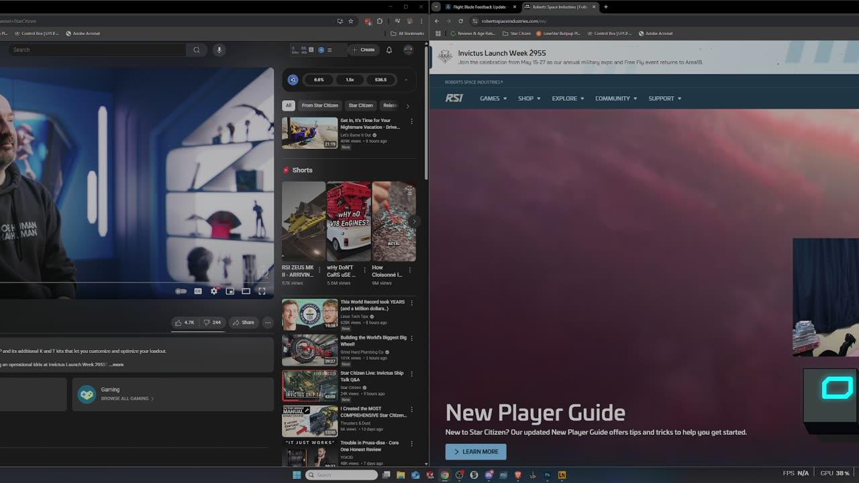Collapse the extension stats bar caret

[405, 80]
